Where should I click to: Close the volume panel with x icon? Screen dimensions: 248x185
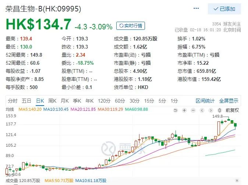tap(237, 181)
